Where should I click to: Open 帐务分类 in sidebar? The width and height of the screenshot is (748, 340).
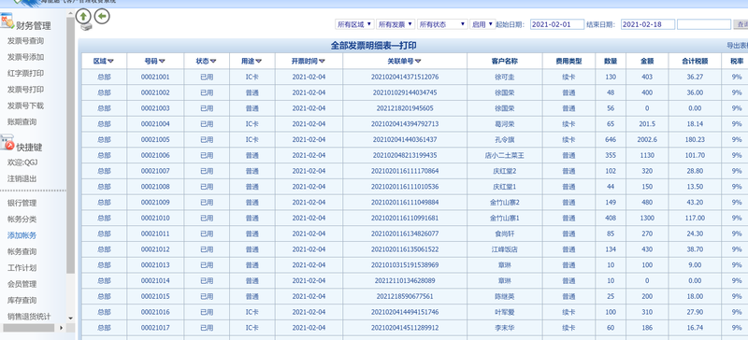[22, 220]
